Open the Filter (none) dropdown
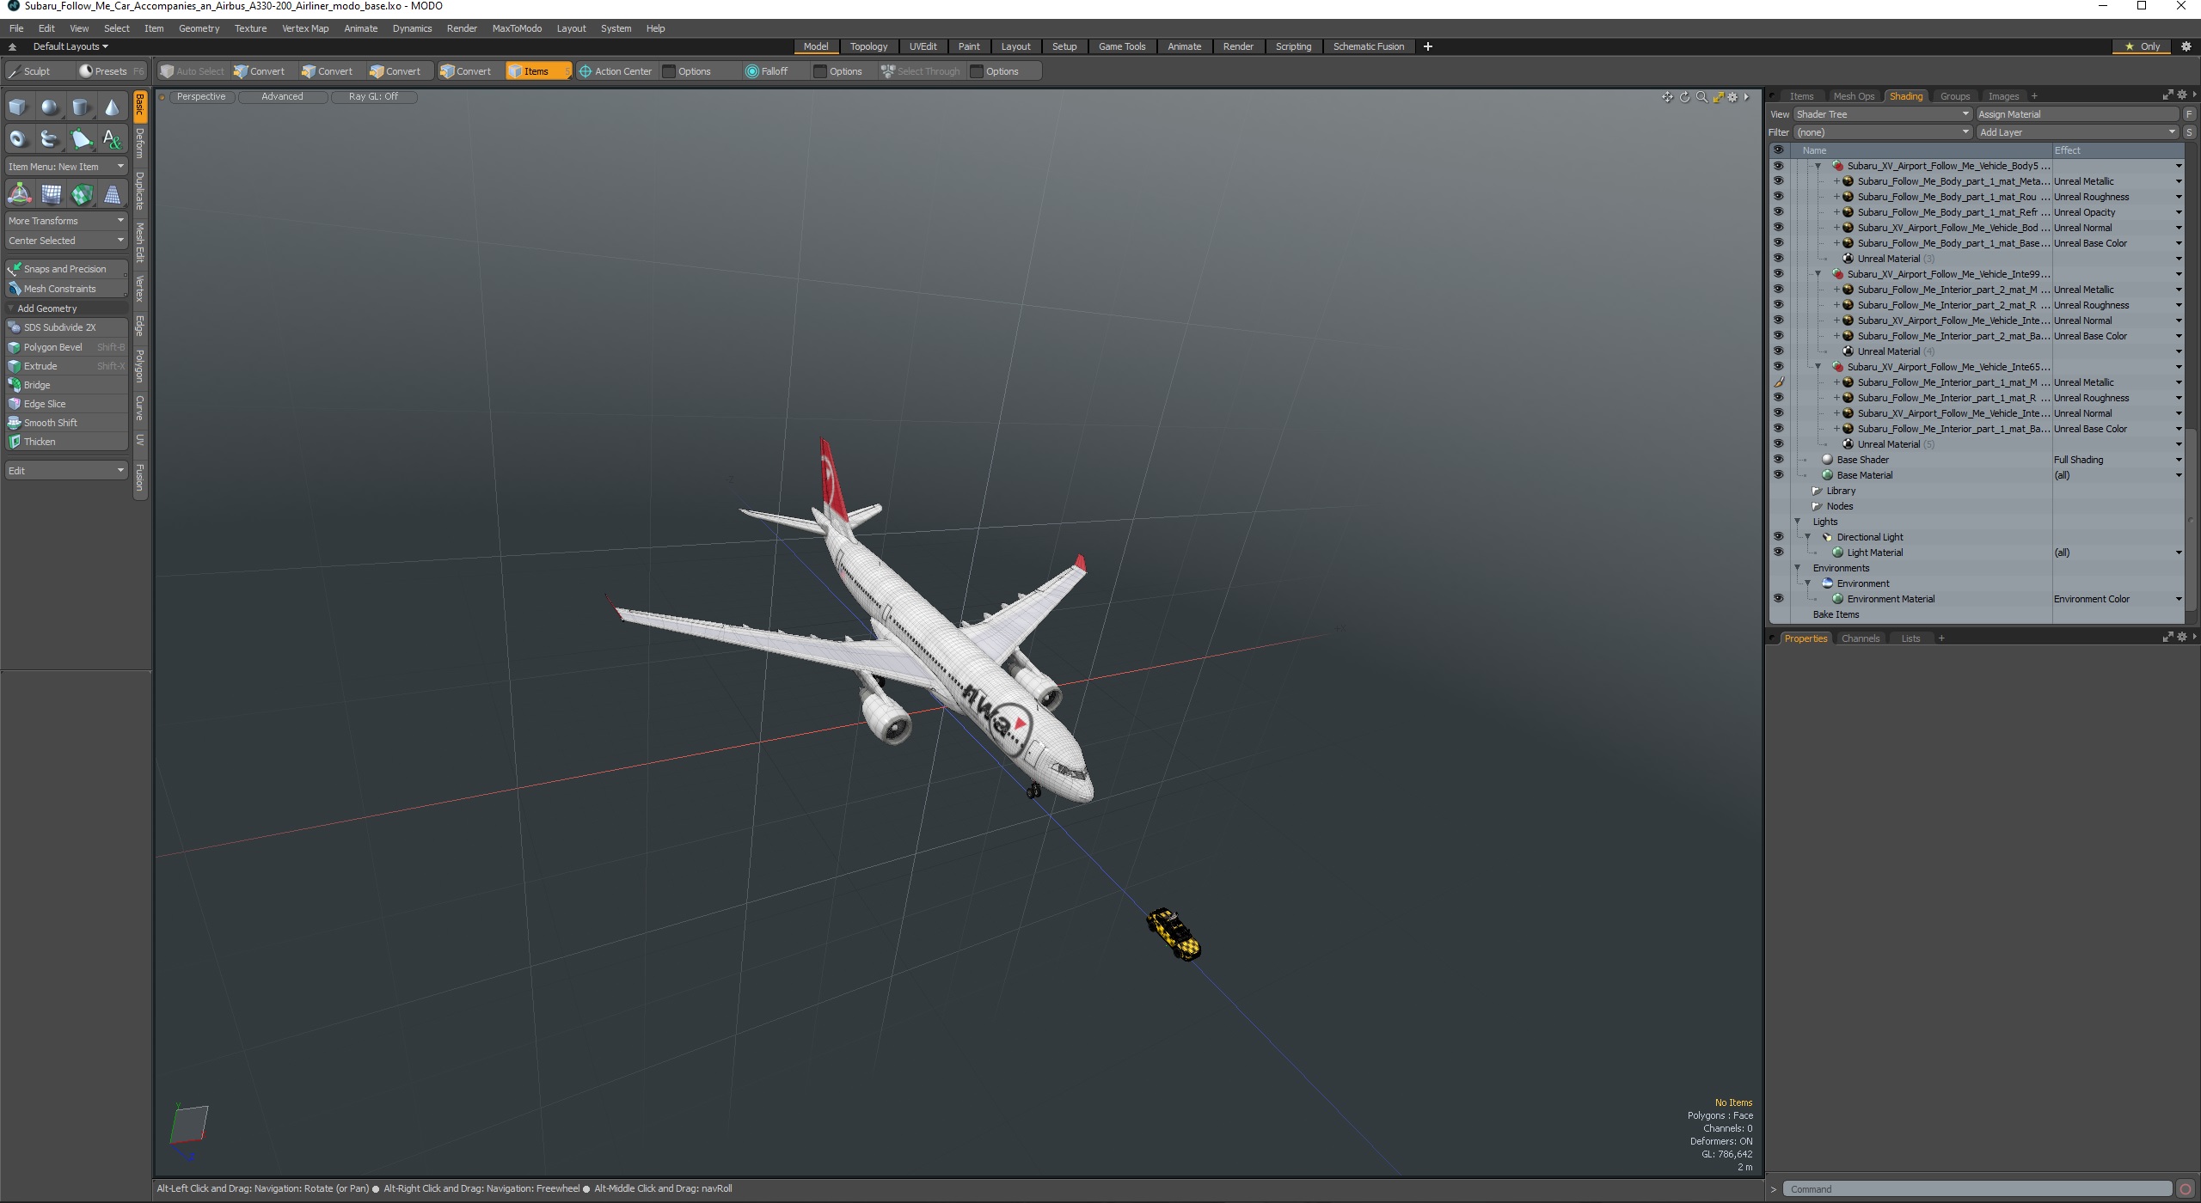Image resolution: width=2201 pixels, height=1203 pixels. [1882, 132]
